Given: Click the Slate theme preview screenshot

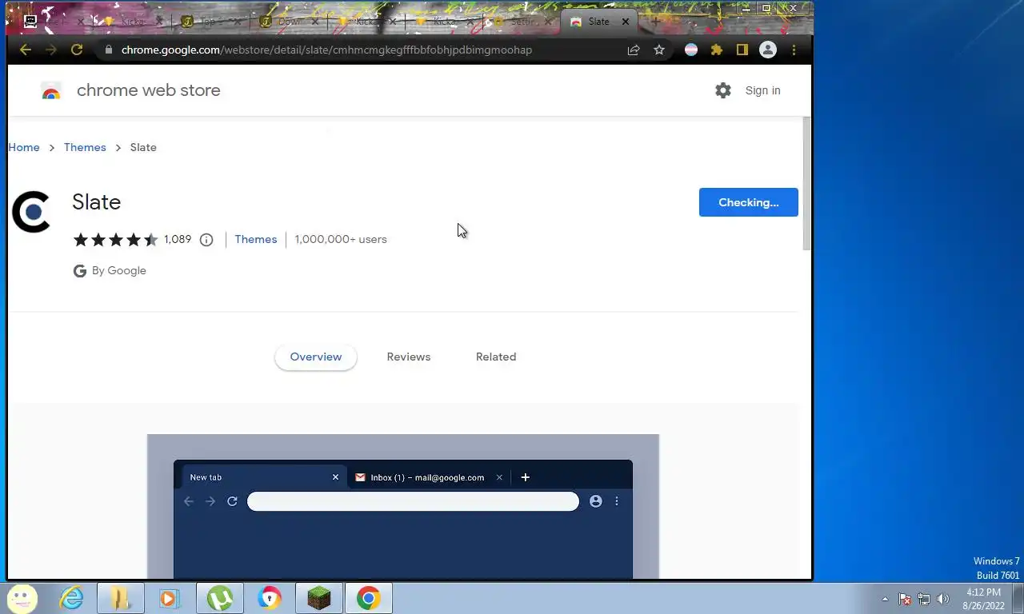Looking at the screenshot, I should point(403,507).
